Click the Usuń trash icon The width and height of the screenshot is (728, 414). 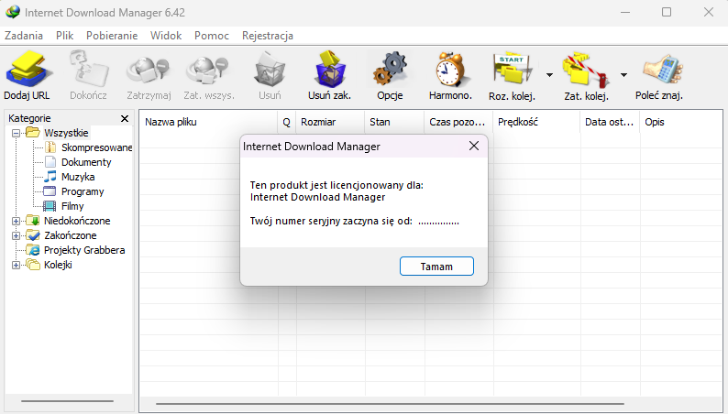coord(270,70)
